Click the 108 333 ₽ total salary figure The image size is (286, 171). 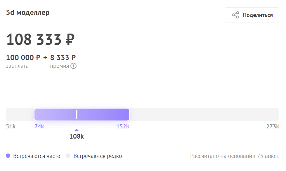pyautogui.click(x=41, y=39)
